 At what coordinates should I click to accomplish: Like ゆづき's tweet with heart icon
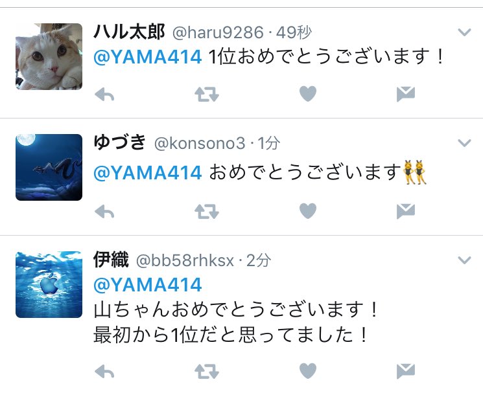(x=308, y=211)
